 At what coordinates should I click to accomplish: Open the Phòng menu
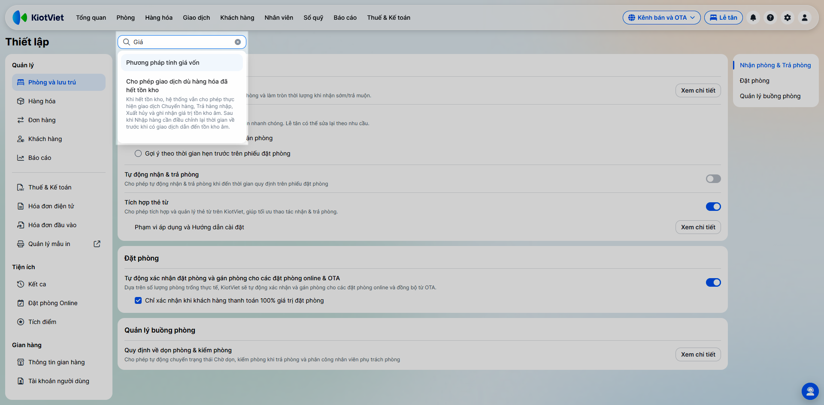125,18
